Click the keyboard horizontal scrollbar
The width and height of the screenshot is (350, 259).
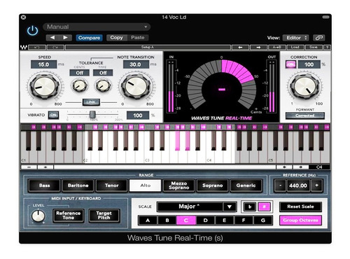pyautogui.click(x=164, y=167)
